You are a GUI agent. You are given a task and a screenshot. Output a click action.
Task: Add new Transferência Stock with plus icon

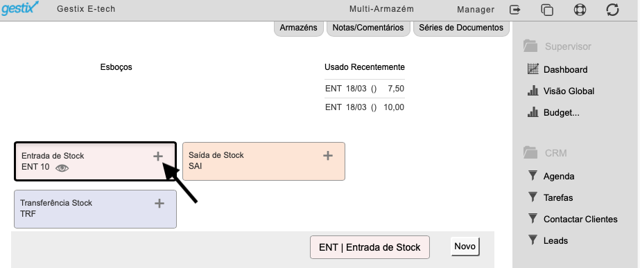(159, 203)
